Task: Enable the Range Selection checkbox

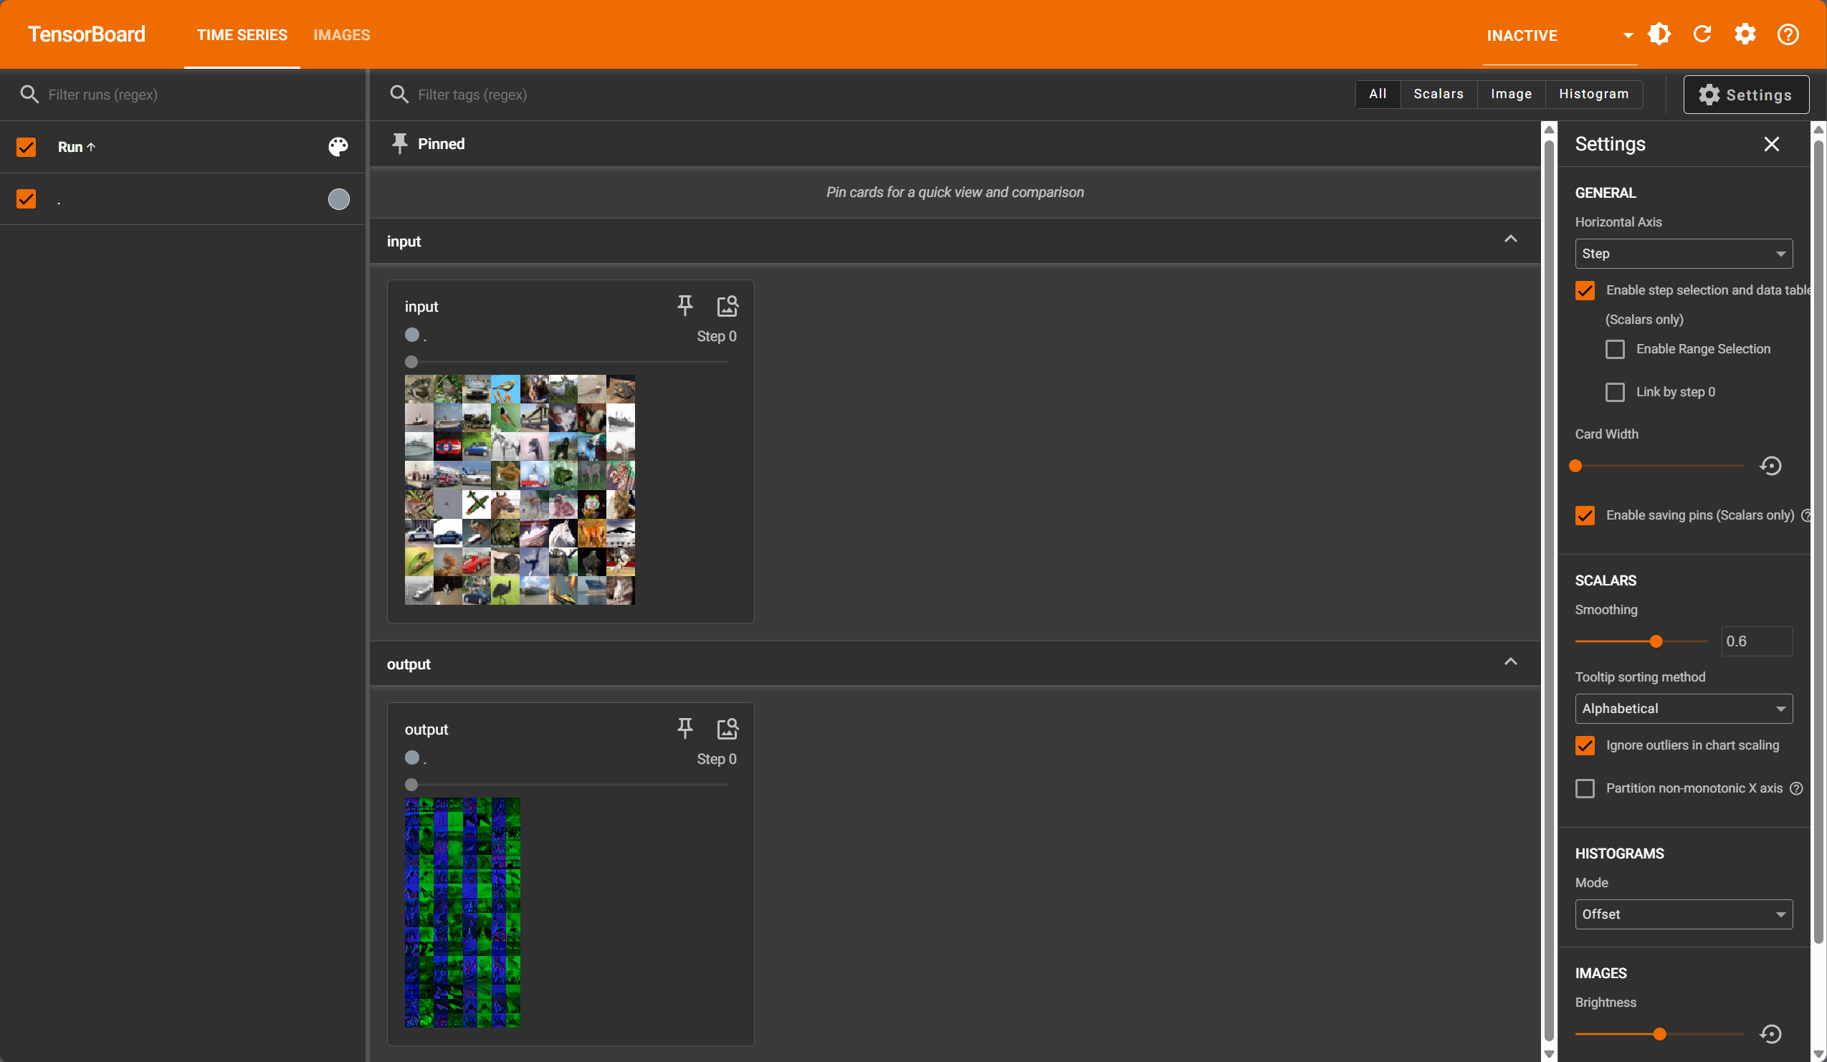Action: tap(1615, 350)
